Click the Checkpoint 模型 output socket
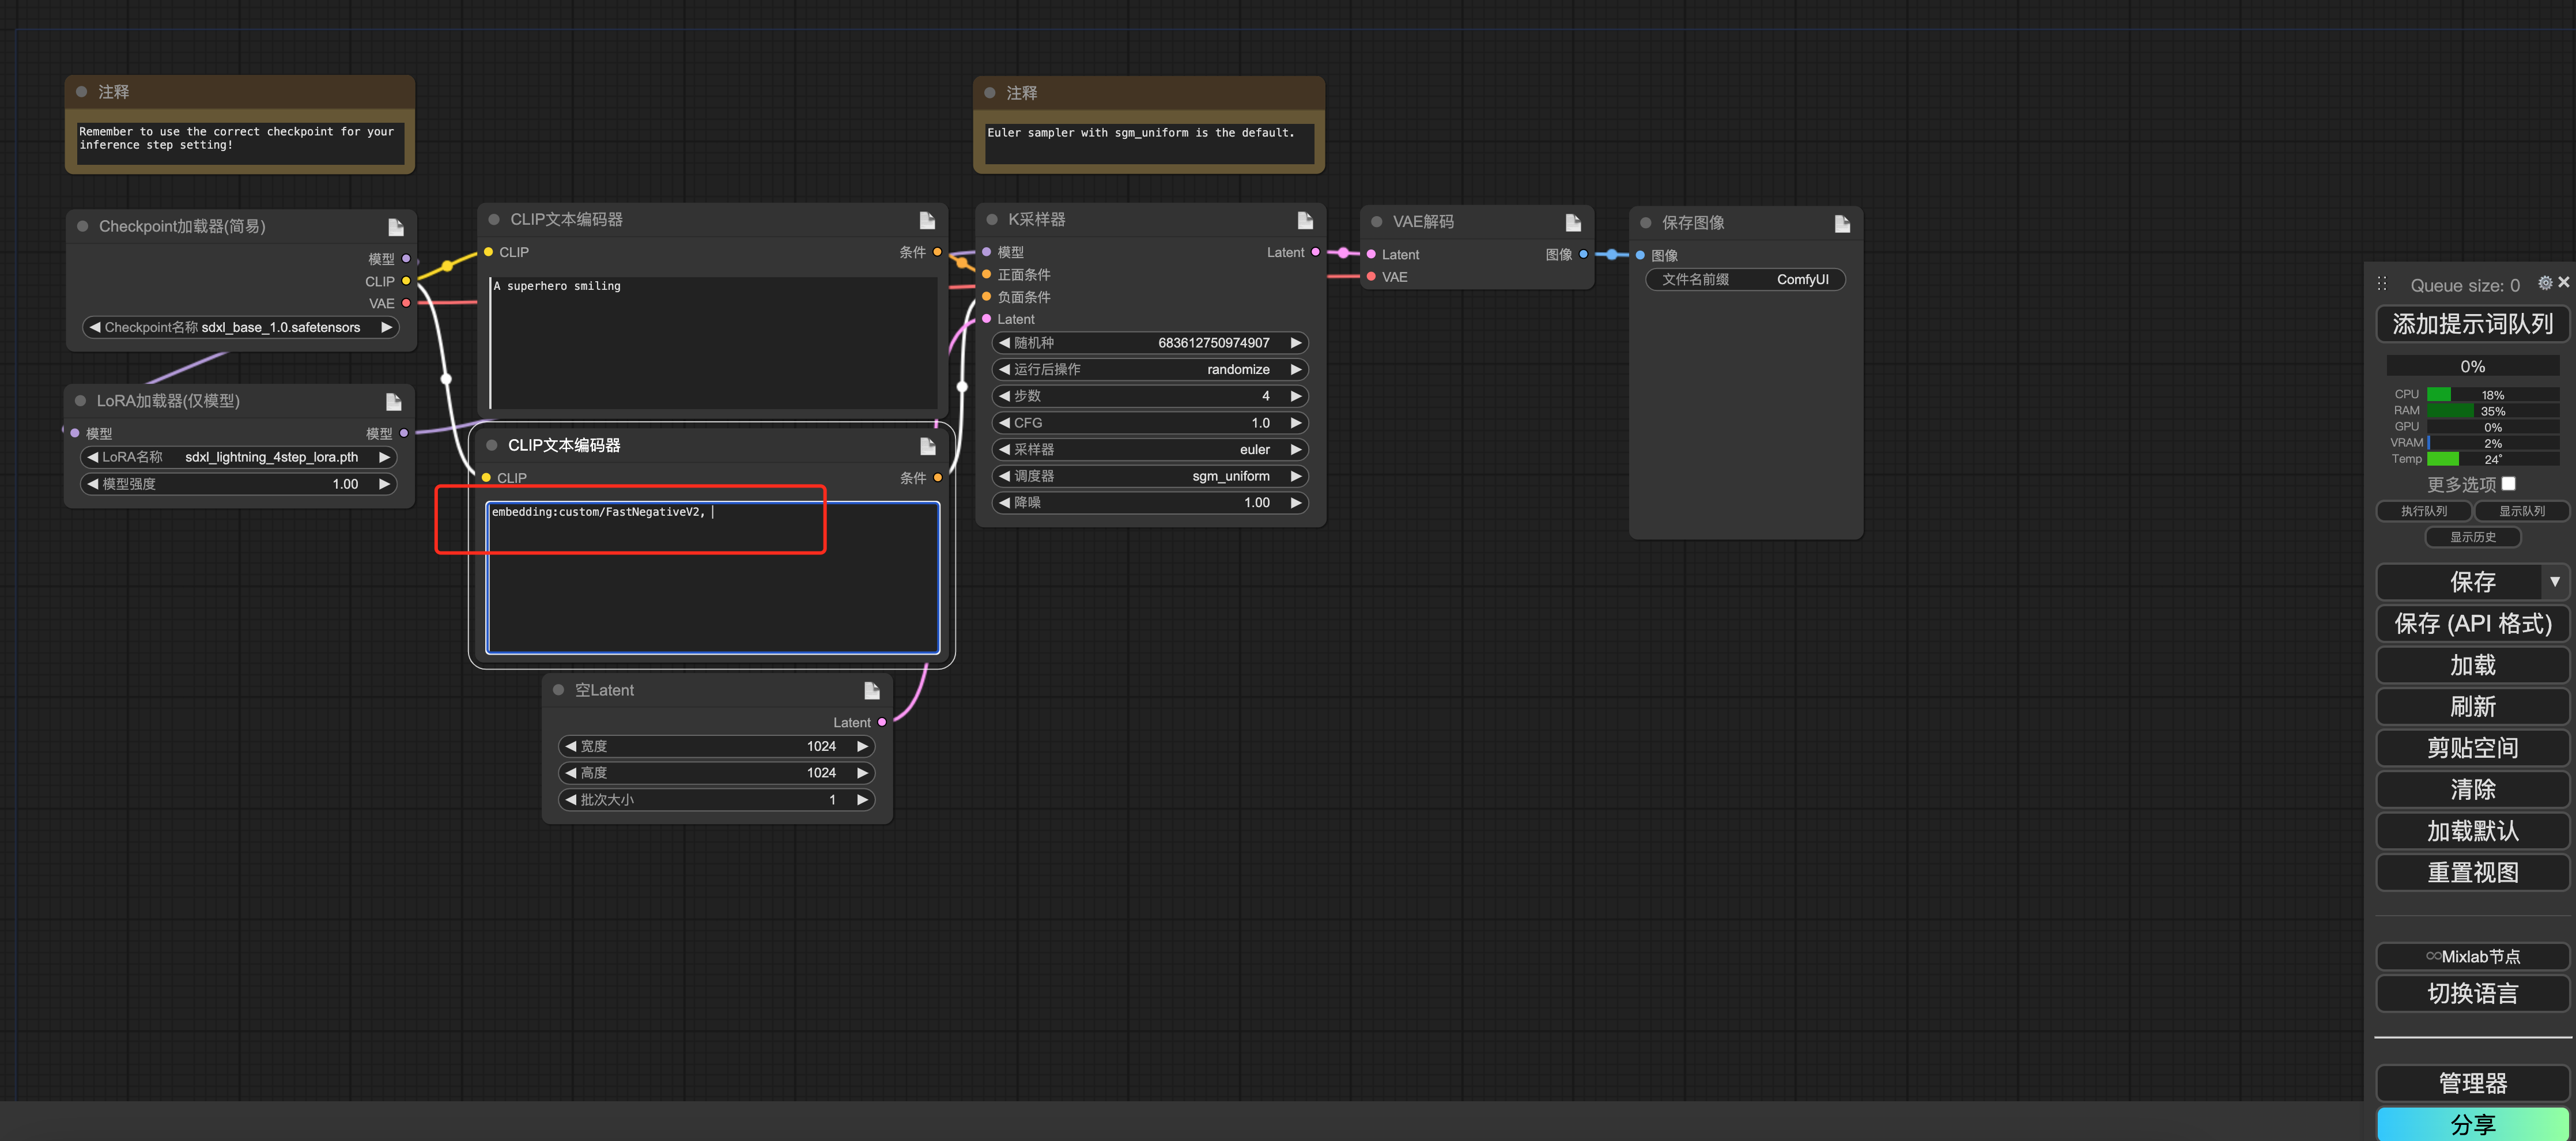This screenshot has width=2576, height=1141. (406, 259)
